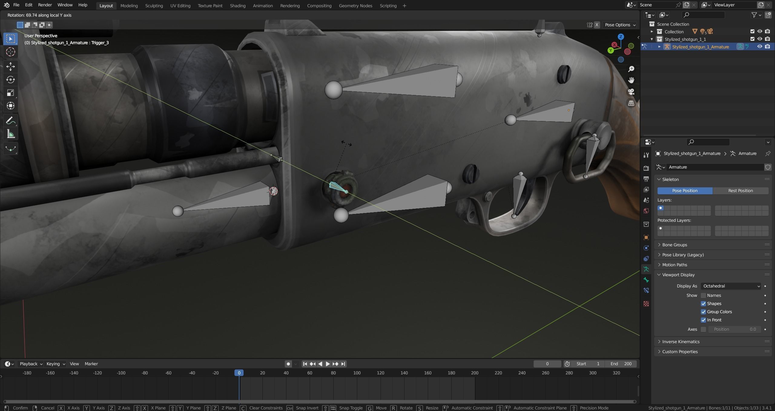Select the Annotate pencil tool
The width and height of the screenshot is (775, 411).
(11, 121)
